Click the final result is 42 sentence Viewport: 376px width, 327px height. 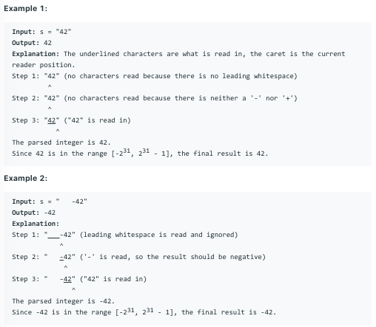pos(140,153)
